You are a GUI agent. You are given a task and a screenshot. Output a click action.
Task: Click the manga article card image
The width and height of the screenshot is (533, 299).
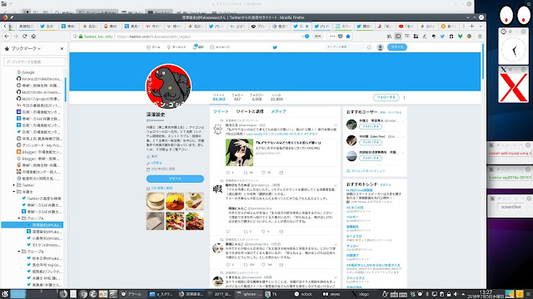coord(239,153)
